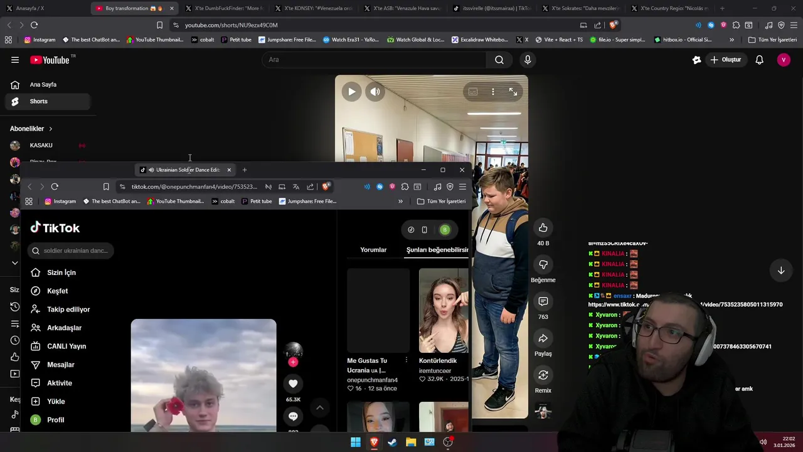Open TikTok Mesajlar
The width and height of the screenshot is (803, 452).
pos(61,365)
